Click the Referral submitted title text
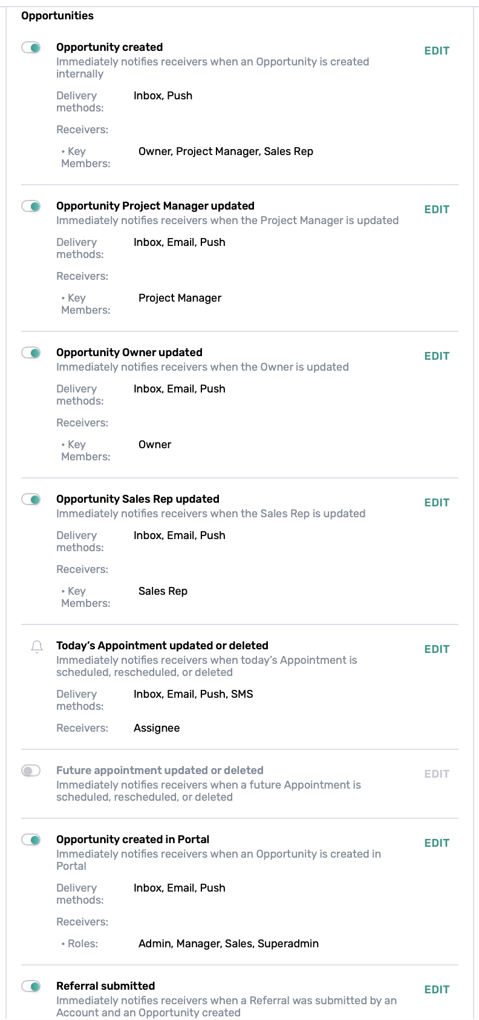The width and height of the screenshot is (479, 1020). [105, 986]
